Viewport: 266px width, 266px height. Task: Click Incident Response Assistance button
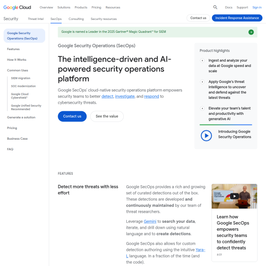237,18
